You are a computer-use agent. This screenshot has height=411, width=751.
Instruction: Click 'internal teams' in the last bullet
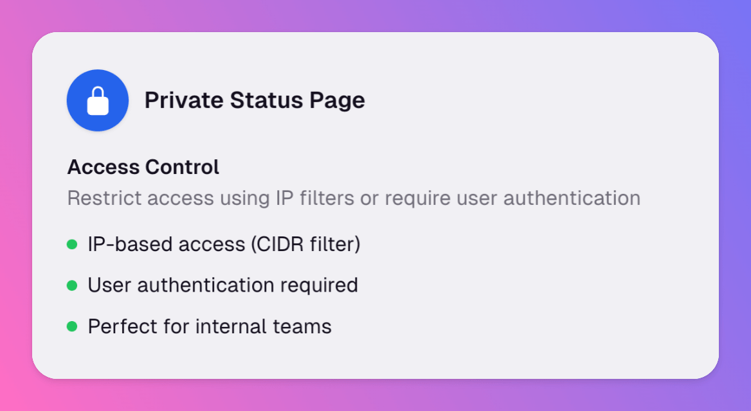coord(263,327)
